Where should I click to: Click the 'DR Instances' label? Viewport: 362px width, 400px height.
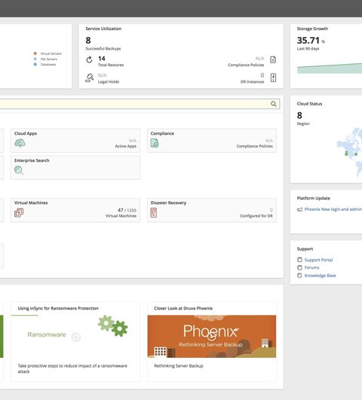[252, 81]
